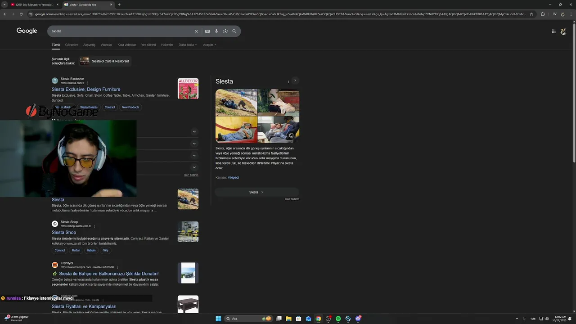
Task: Open Discord from taskbar
Action: [x=358, y=319]
